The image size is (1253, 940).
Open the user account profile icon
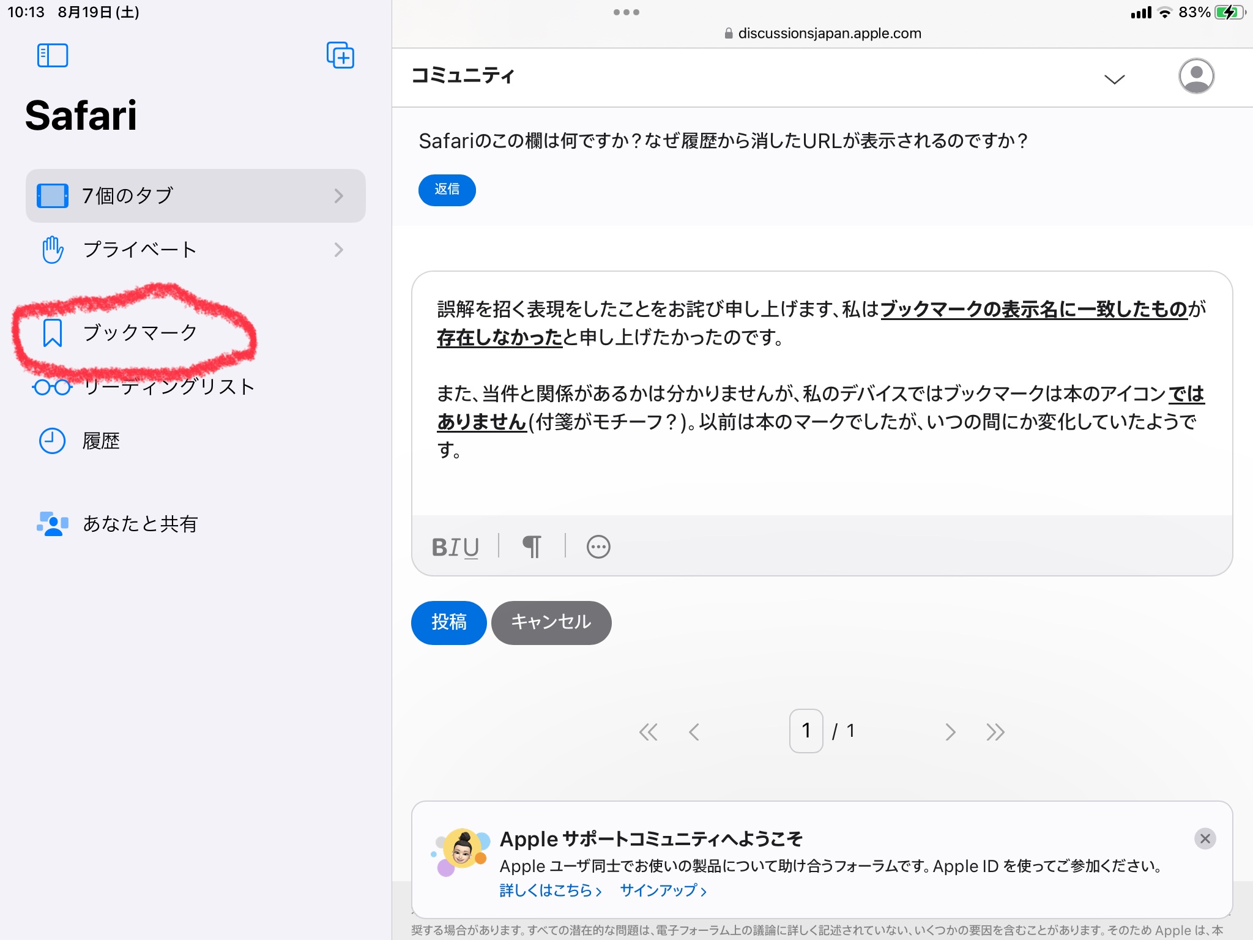[1196, 76]
